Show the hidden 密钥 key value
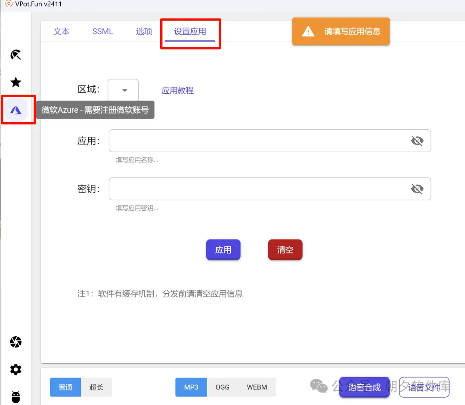 point(417,188)
